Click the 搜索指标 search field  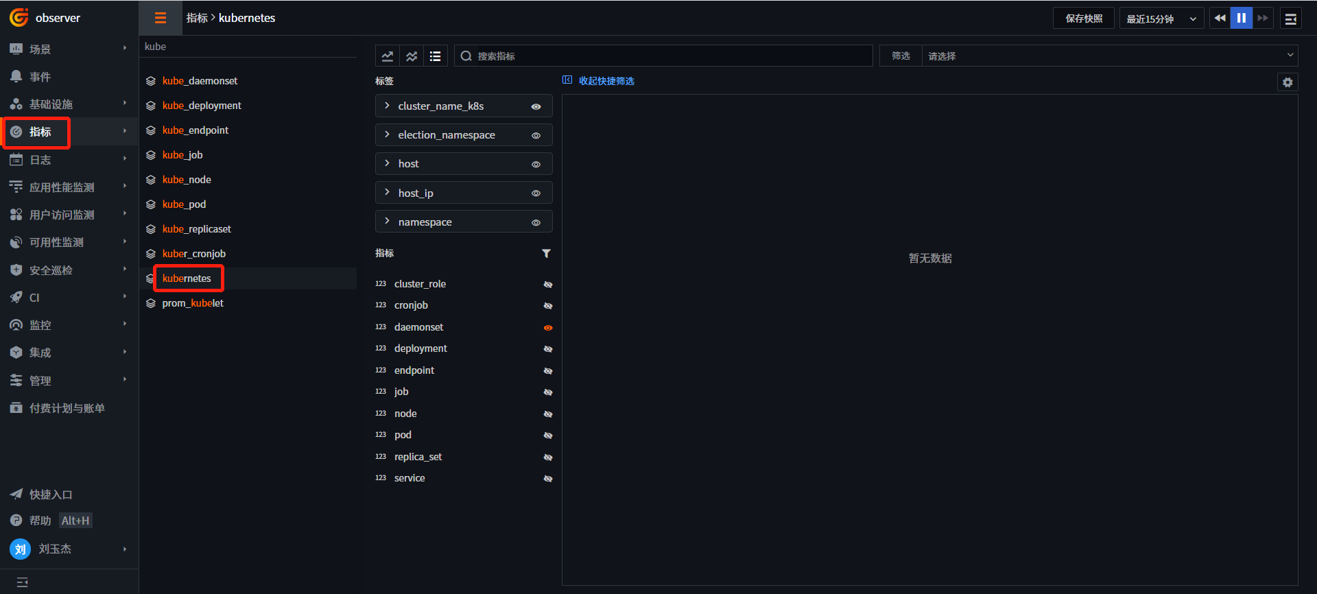point(663,56)
